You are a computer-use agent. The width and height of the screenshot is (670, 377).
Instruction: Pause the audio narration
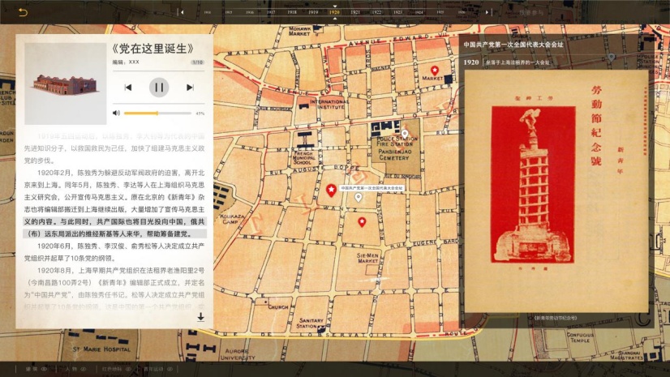[x=159, y=87]
